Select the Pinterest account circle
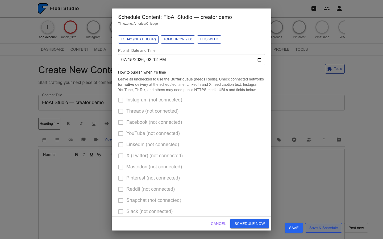The image size is (383, 239). coord(299,27)
